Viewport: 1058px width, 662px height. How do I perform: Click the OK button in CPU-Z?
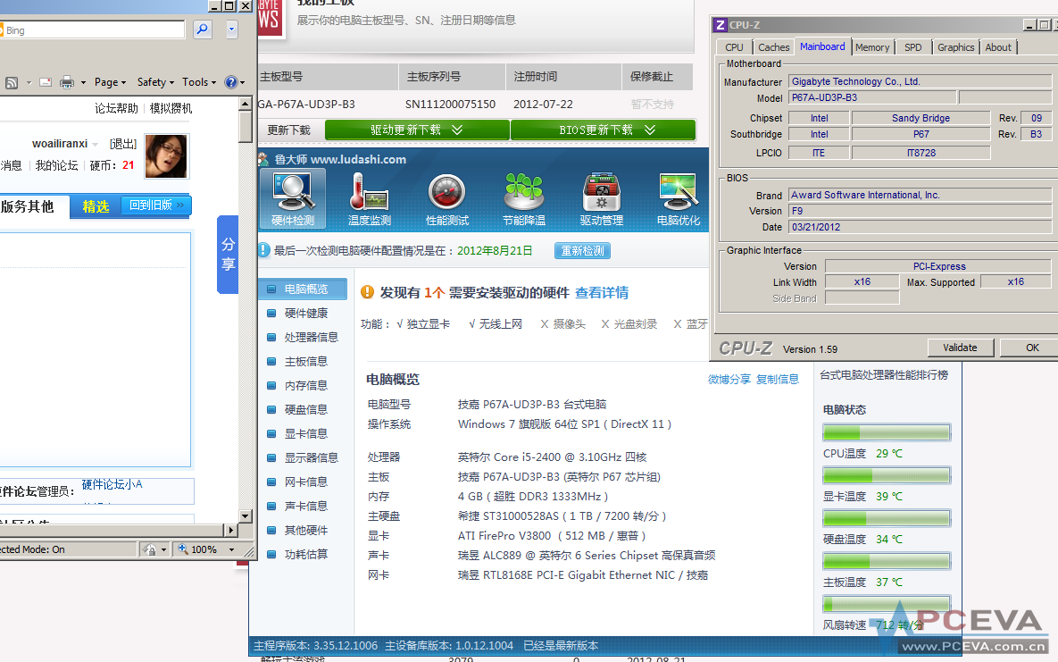(x=1032, y=348)
